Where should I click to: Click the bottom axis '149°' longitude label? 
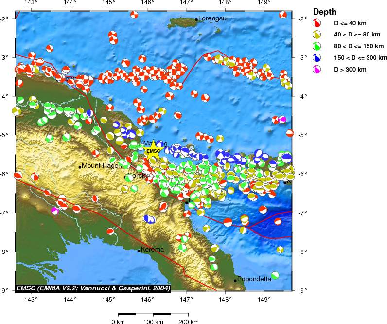264,300
